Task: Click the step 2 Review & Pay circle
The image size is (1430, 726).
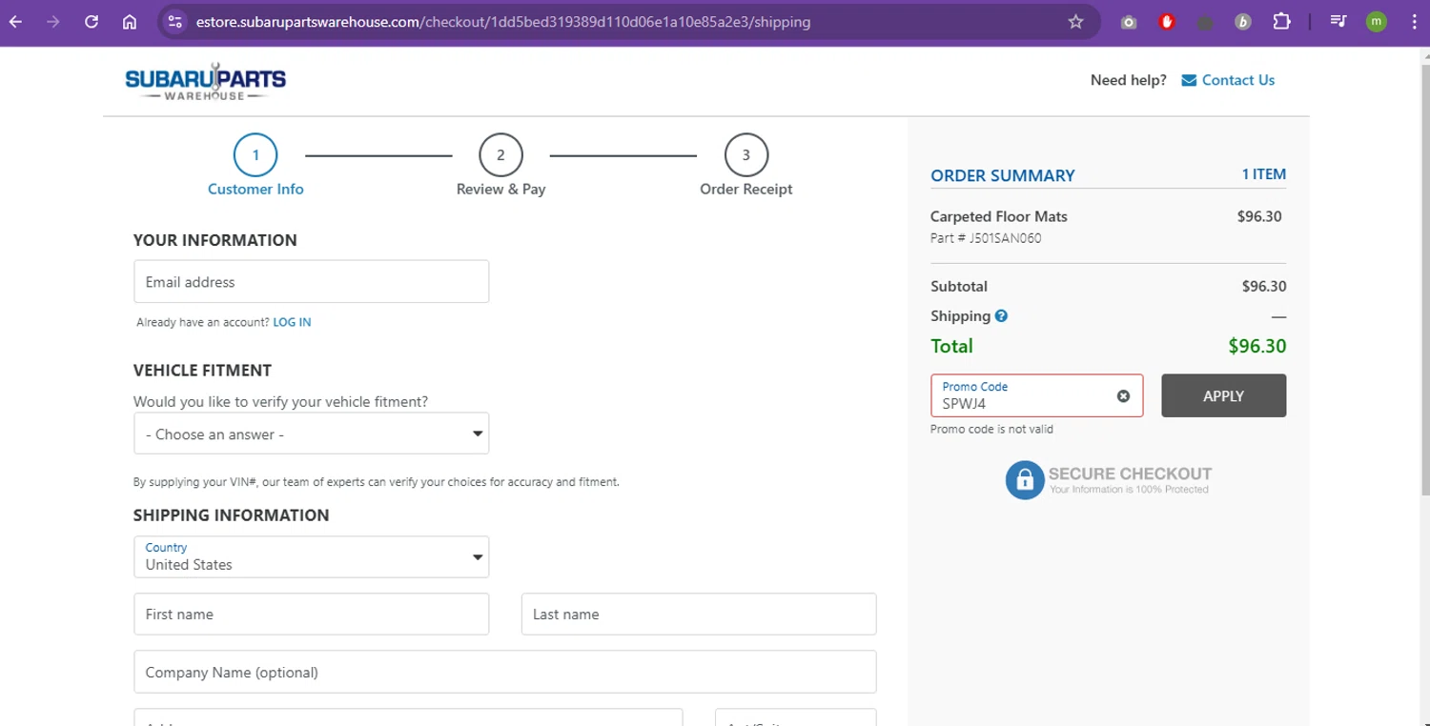Action: [x=500, y=155]
